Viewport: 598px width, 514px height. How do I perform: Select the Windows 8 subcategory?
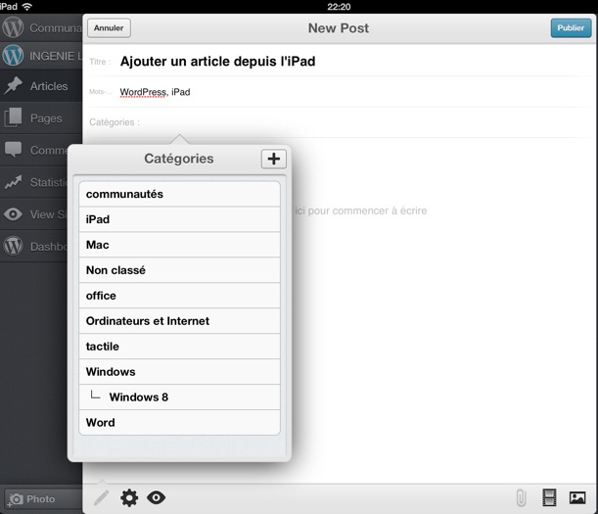pos(179,397)
